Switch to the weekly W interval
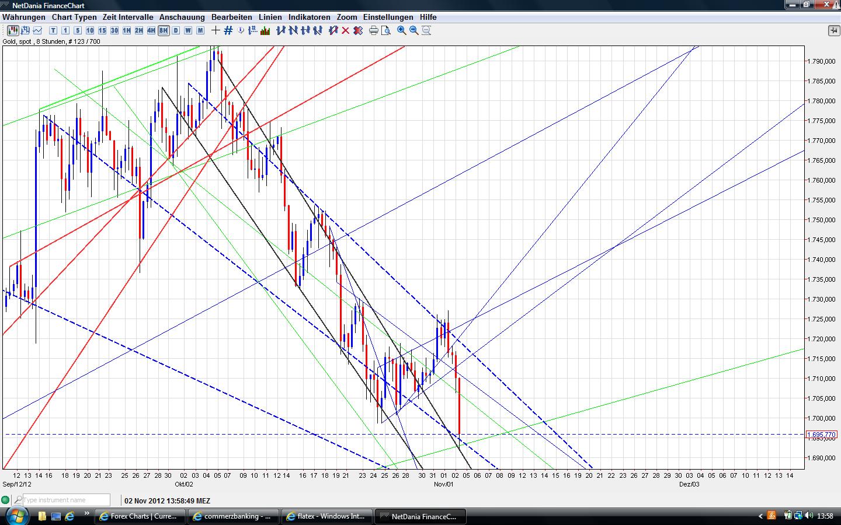 188,30
